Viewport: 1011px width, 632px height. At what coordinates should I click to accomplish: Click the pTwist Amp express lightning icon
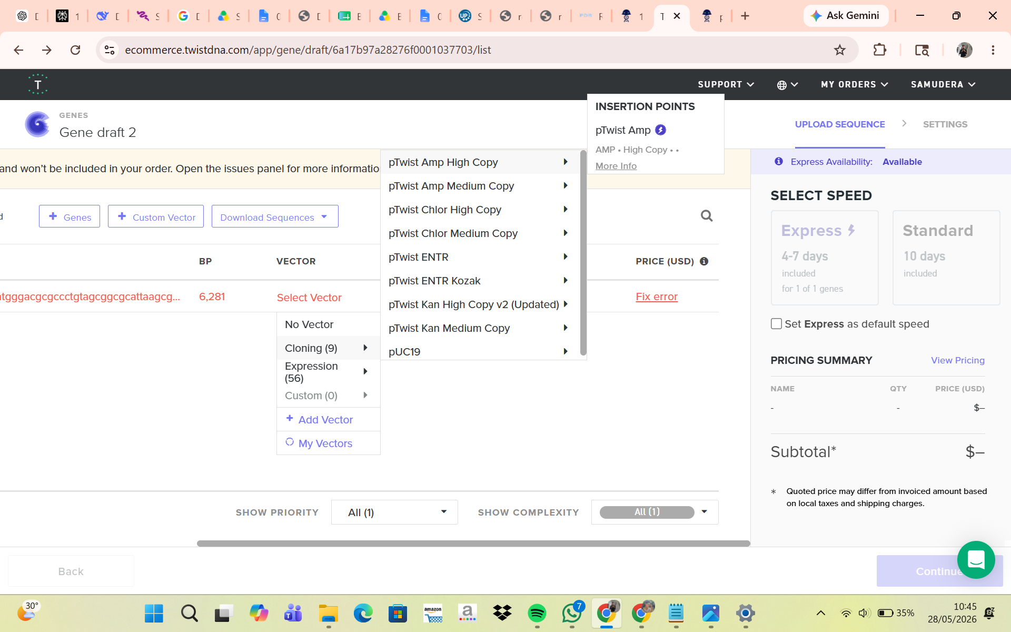tap(660, 130)
